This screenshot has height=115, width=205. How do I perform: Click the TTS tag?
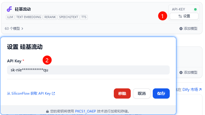84,17
